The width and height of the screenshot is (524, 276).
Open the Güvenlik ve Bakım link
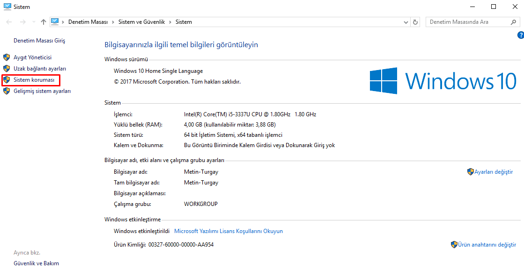36,263
